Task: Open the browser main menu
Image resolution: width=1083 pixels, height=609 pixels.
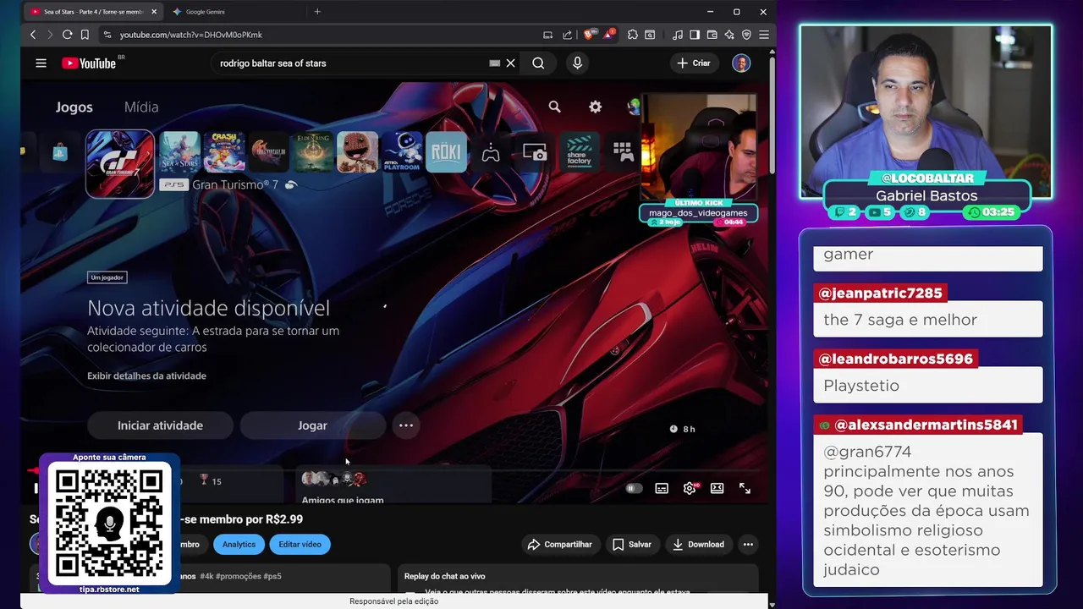Action: [763, 35]
